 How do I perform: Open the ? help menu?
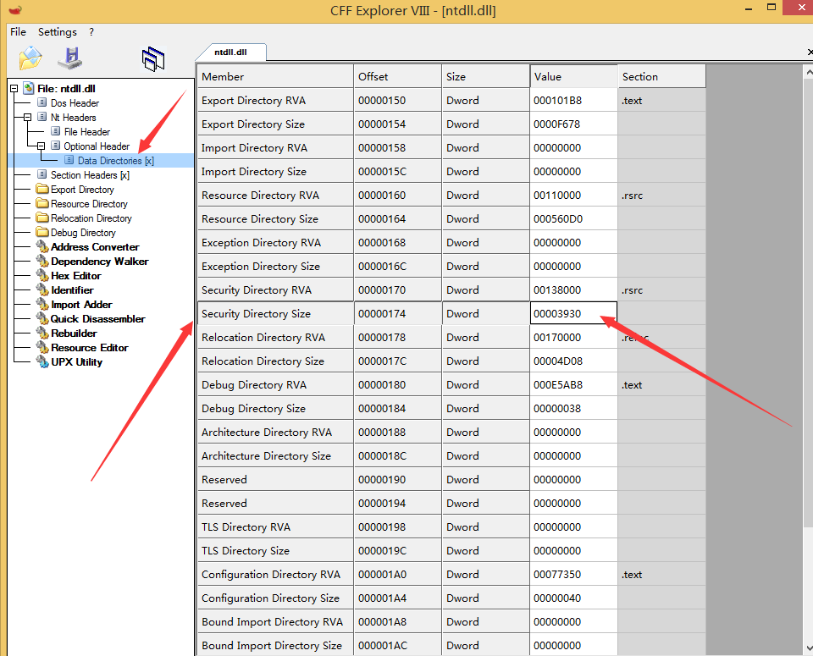tap(91, 32)
